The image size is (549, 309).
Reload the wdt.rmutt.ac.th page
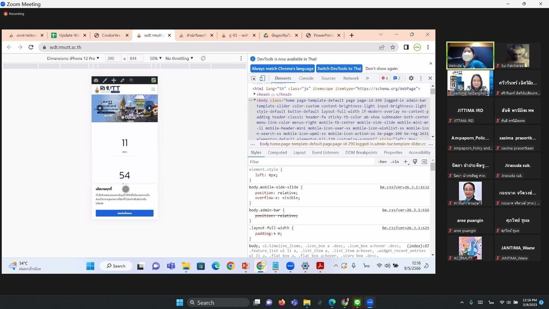31,47
